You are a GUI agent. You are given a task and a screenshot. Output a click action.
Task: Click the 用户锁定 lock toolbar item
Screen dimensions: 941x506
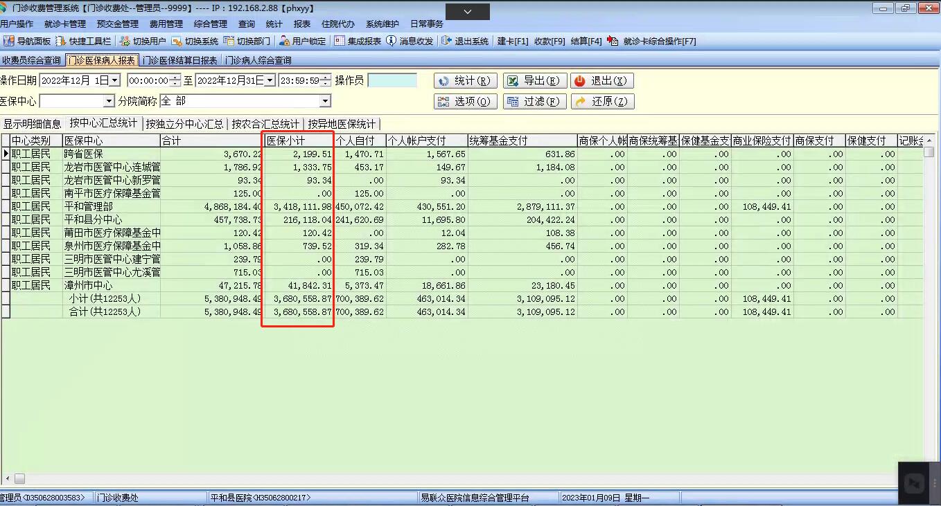pyautogui.click(x=302, y=41)
